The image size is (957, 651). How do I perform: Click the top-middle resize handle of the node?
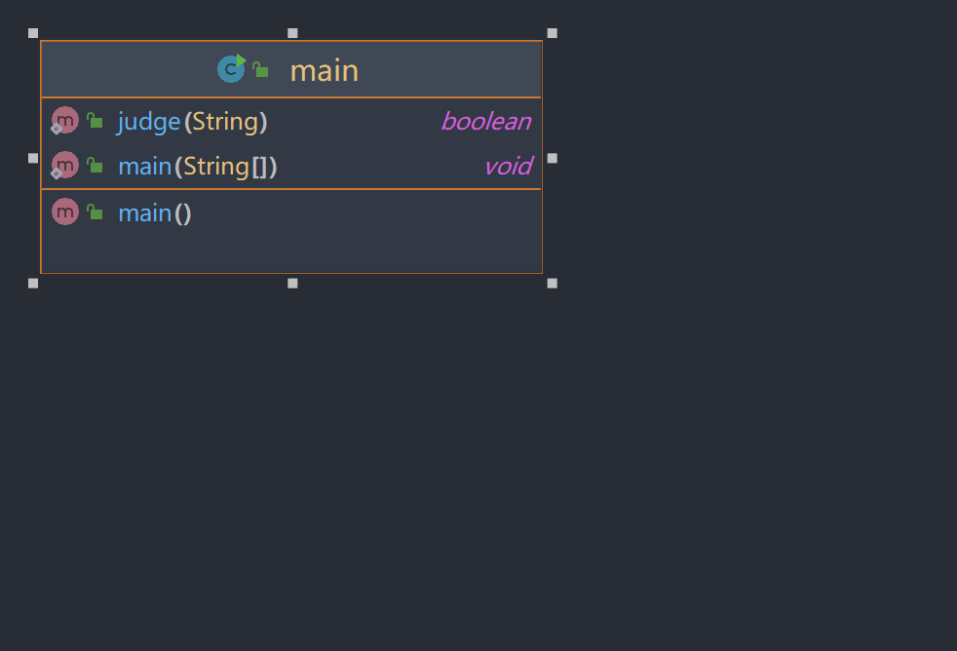coord(292,33)
